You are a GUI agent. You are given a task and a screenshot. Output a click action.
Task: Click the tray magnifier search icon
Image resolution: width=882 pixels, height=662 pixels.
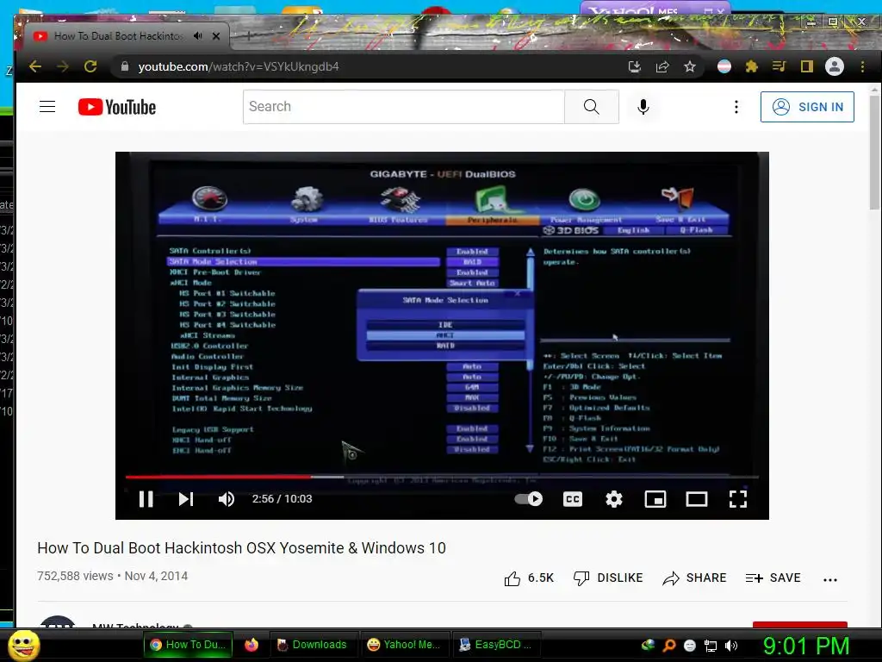(668, 646)
